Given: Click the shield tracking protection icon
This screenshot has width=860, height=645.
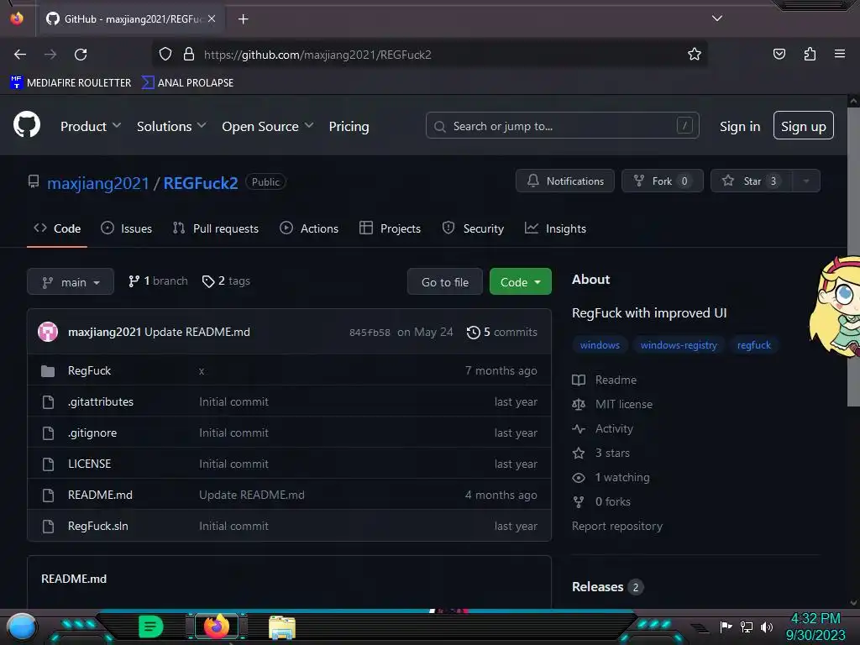Looking at the screenshot, I should 165,55.
